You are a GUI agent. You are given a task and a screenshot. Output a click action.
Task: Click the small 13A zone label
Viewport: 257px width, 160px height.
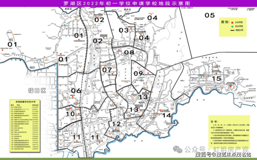coord(128,116)
